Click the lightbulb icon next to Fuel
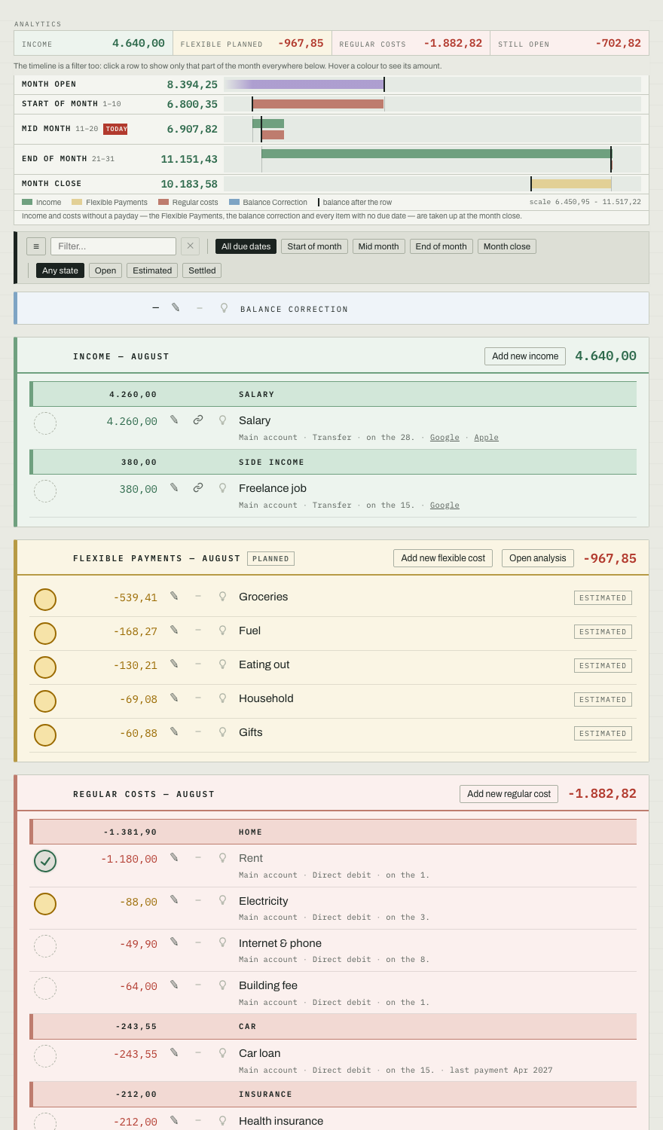 [222, 631]
